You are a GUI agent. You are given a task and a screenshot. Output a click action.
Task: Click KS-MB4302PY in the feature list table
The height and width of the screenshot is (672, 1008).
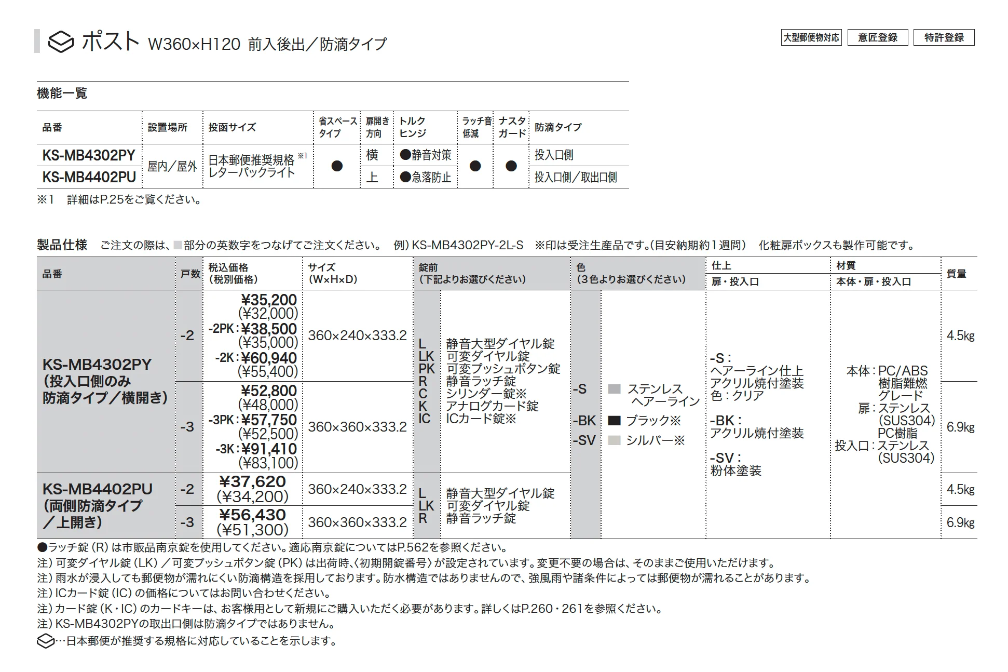coord(89,155)
